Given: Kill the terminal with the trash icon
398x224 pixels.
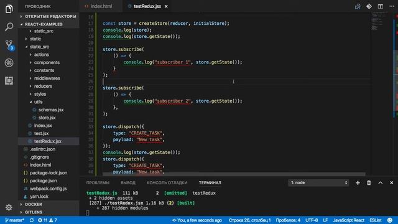Looking at the screenshot, I should (369, 182).
